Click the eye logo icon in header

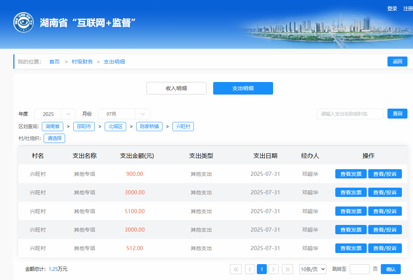pyautogui.click(x=23, y=23)
